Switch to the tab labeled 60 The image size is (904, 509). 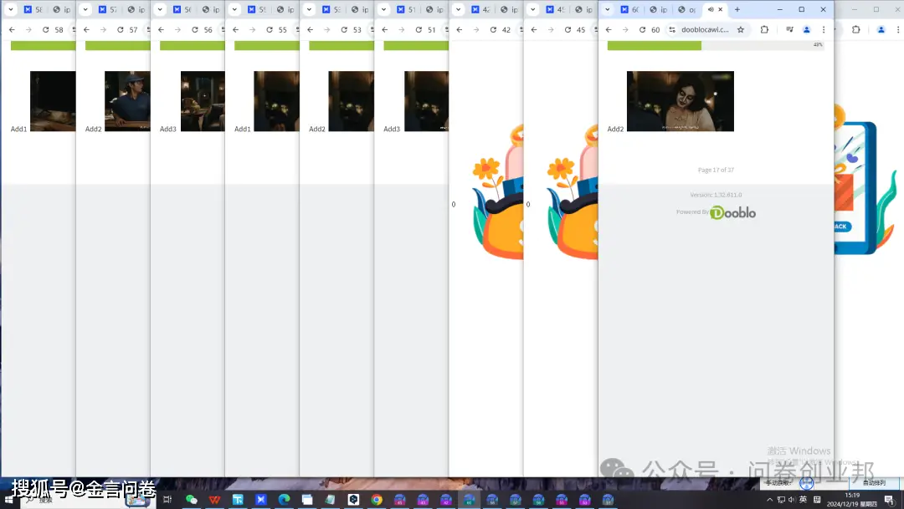pos(629,9)
